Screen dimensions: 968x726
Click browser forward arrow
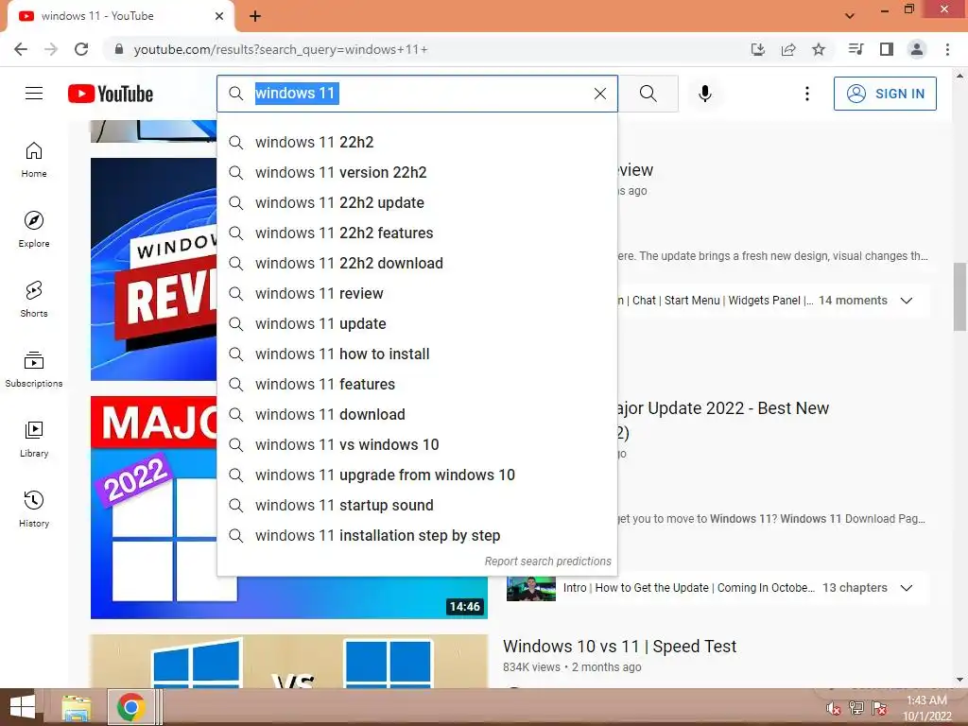coord(51,49)
